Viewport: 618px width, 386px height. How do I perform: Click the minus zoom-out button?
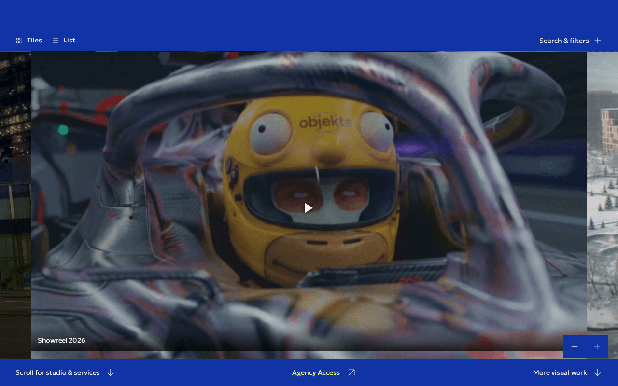(575, 346)
